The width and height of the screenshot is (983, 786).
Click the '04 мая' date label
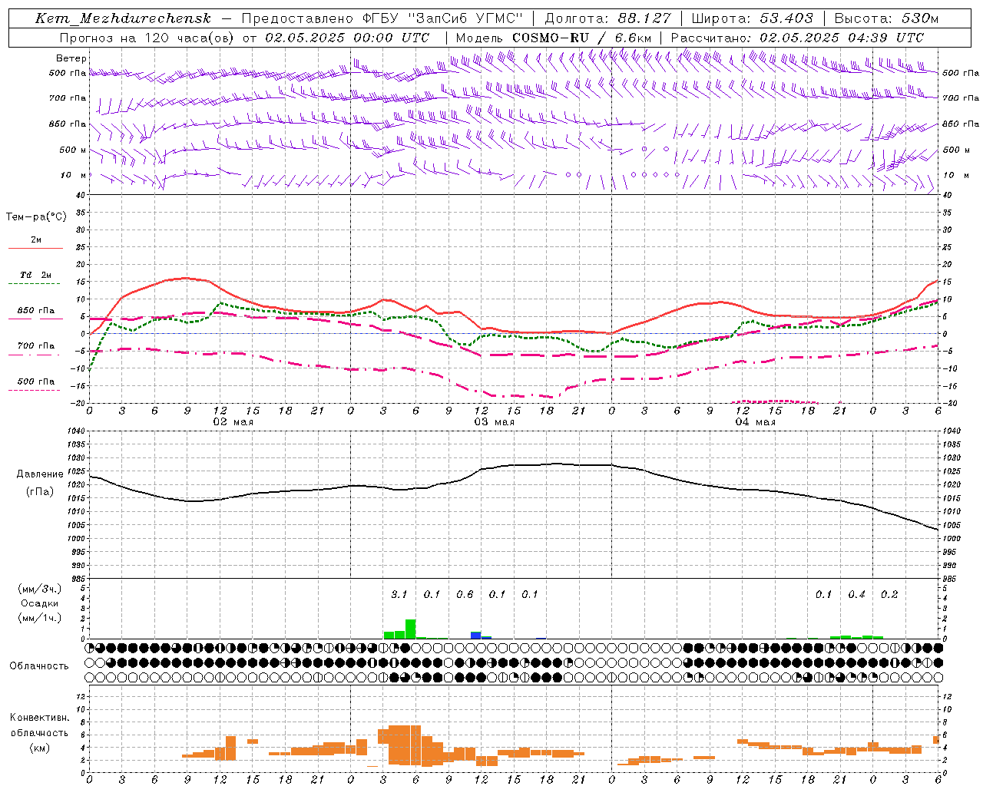pos(755,422)
